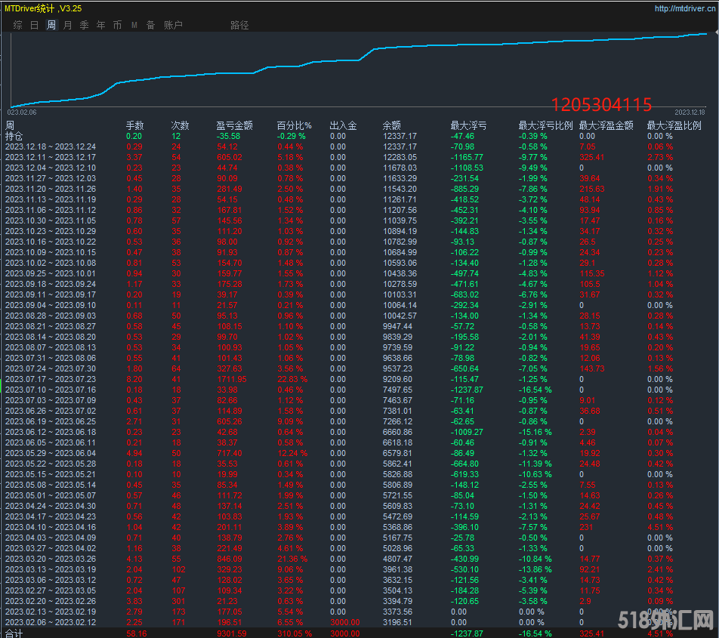This screenshot has height=638, width=719.
Task: Click max floating loss -1237.87 in 2023.07.10 row
Action: 467,390
